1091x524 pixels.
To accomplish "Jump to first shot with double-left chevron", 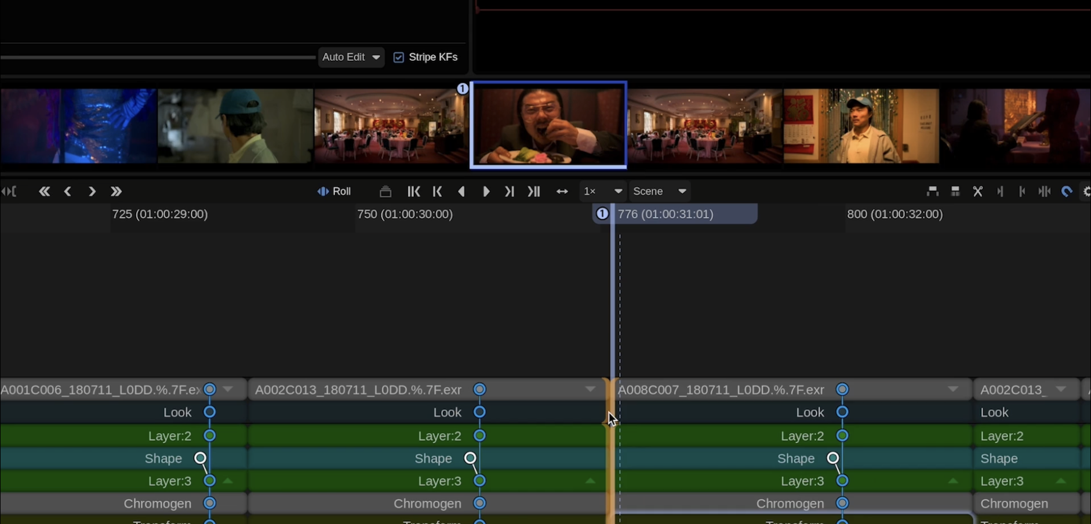I will tap(44, 191).
